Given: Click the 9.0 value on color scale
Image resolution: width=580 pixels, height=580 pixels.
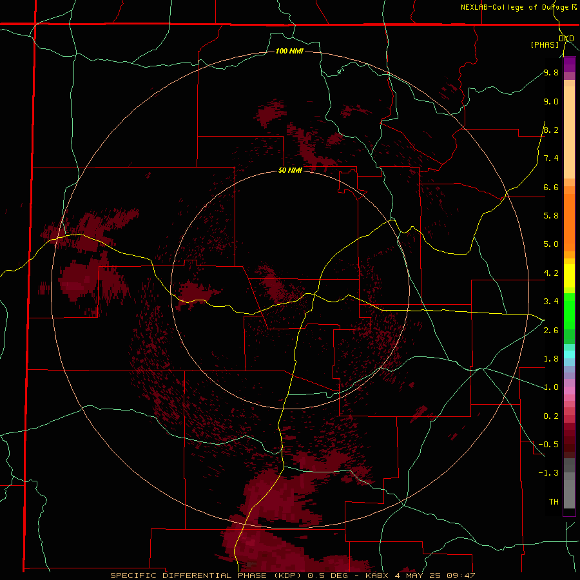Looking at the screenshot, I should point(551,101).
